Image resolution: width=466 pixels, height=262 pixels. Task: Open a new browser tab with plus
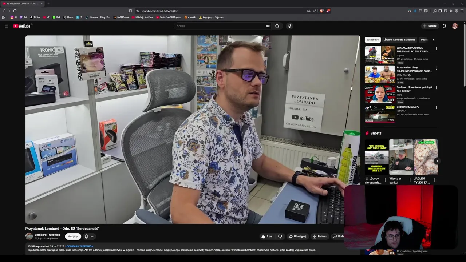(48, 4)
